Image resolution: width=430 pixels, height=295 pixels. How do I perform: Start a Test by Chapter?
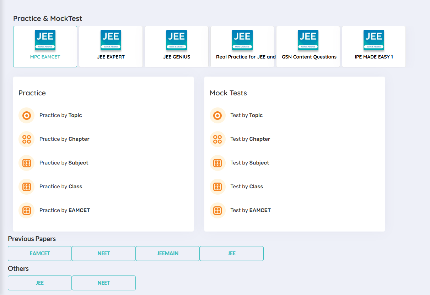click(250, 139)
